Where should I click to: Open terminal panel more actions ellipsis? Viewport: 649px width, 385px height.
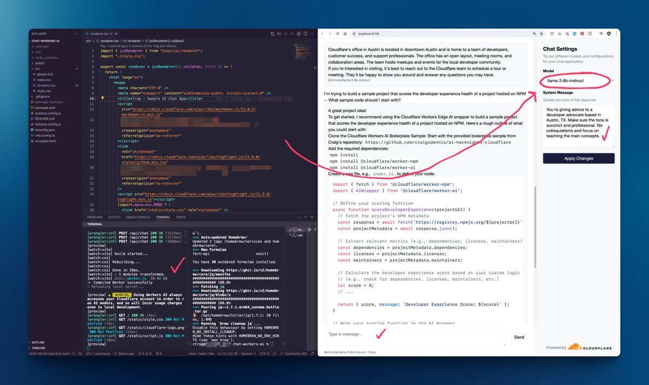[x=299, y=217]
